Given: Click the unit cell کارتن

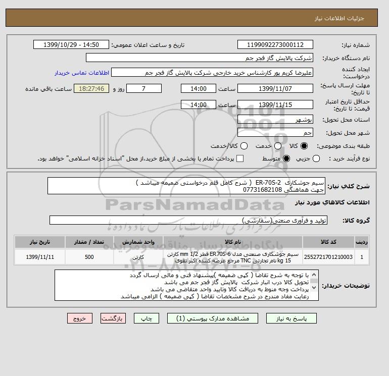Looking at the screenshot, I should click(x=138, y=257).
